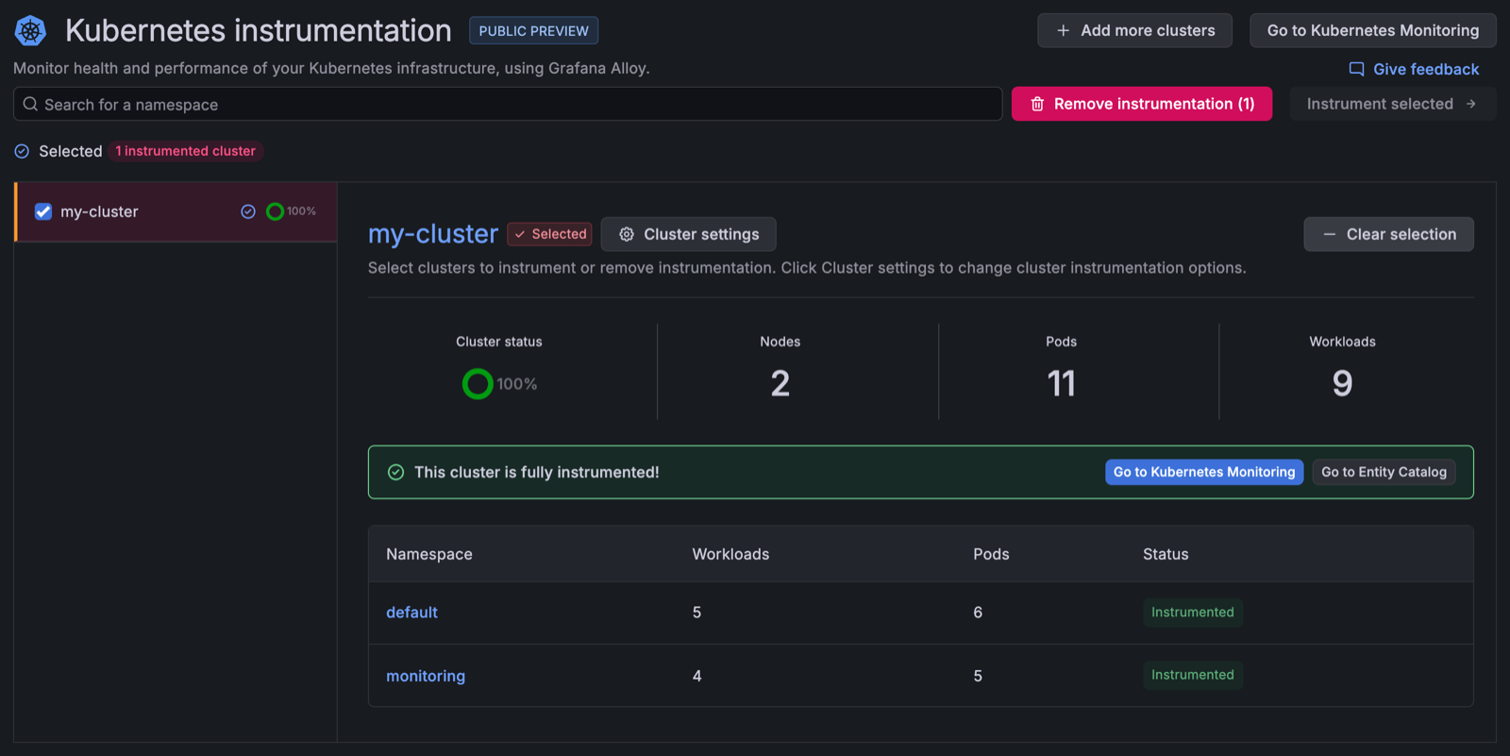Click the Nodes count value 2

coord(780,383)
